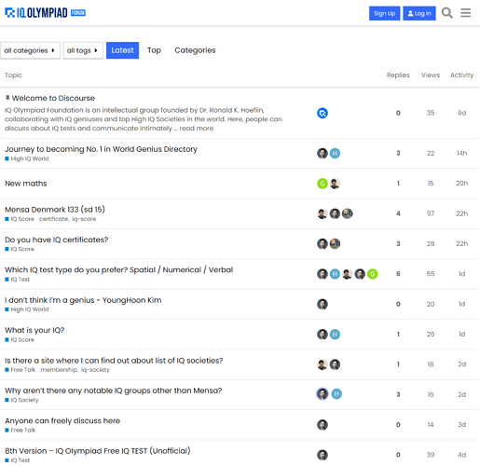480x466 pixels.
Task: Sort topics by Activity column
Action: click(x=461, y=75)
